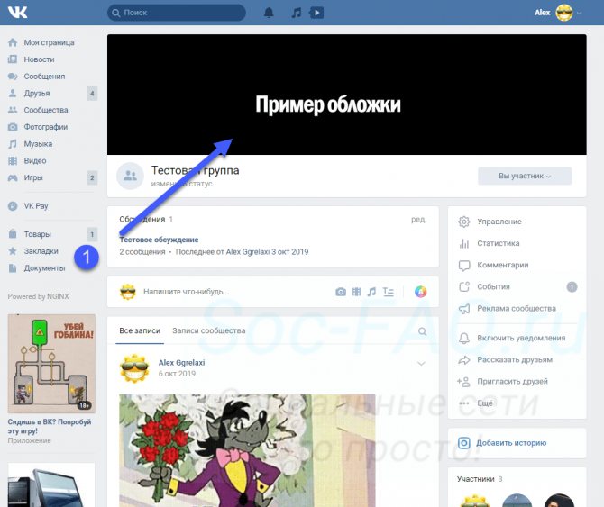Open Управление community settings
604x507 pixels.
[x=499, y=222]
